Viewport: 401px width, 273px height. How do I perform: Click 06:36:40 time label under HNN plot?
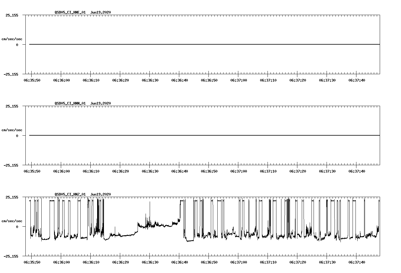(180, 171)
